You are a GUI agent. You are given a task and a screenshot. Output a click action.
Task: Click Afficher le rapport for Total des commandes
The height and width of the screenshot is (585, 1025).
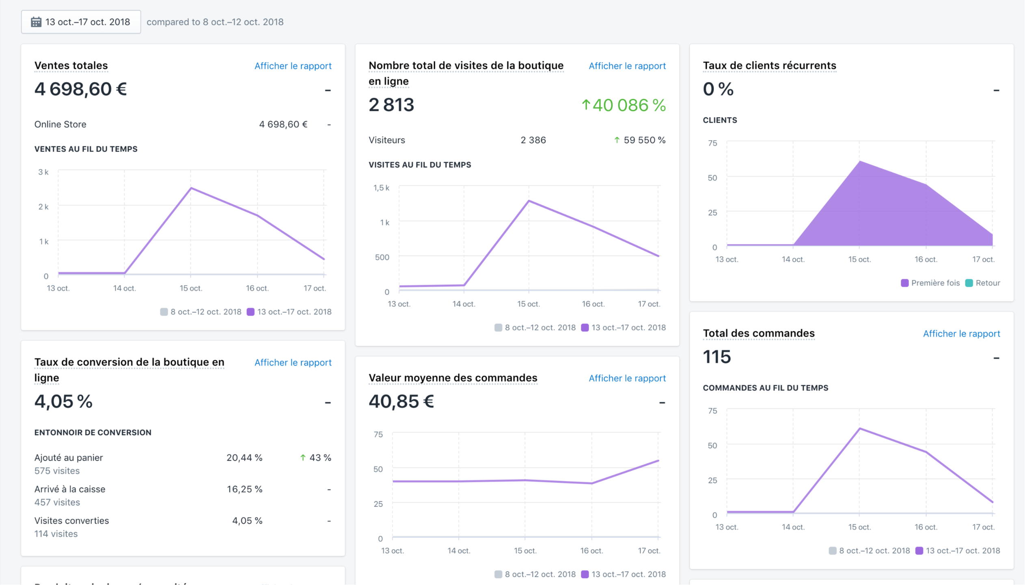961,334
